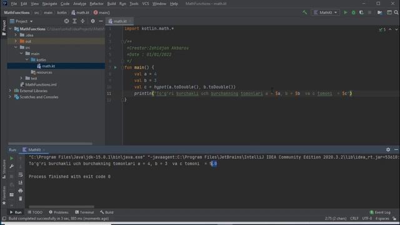Viewport: 400px width, 225px height.
Task: Toggle soft-wrap in Run console
Action: coord(21,175)
